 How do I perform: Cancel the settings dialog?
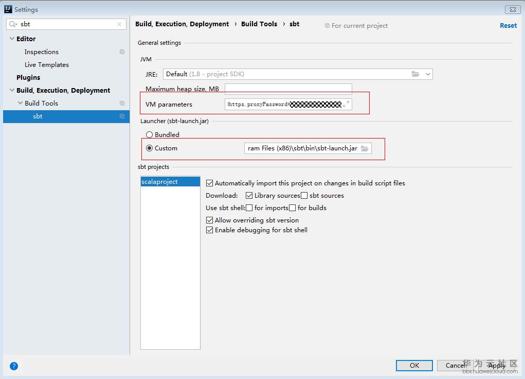pos(455,365)
